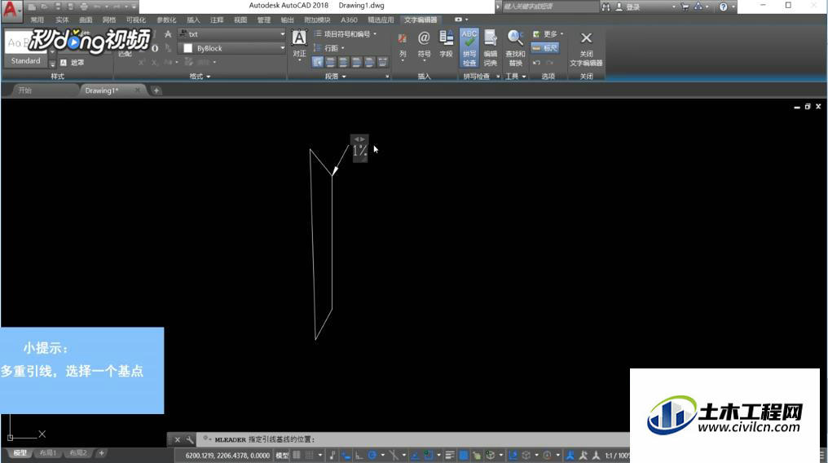
Task: Expand Bullets and Numbering (项目符号和编号)
Action: coord(346,33)
